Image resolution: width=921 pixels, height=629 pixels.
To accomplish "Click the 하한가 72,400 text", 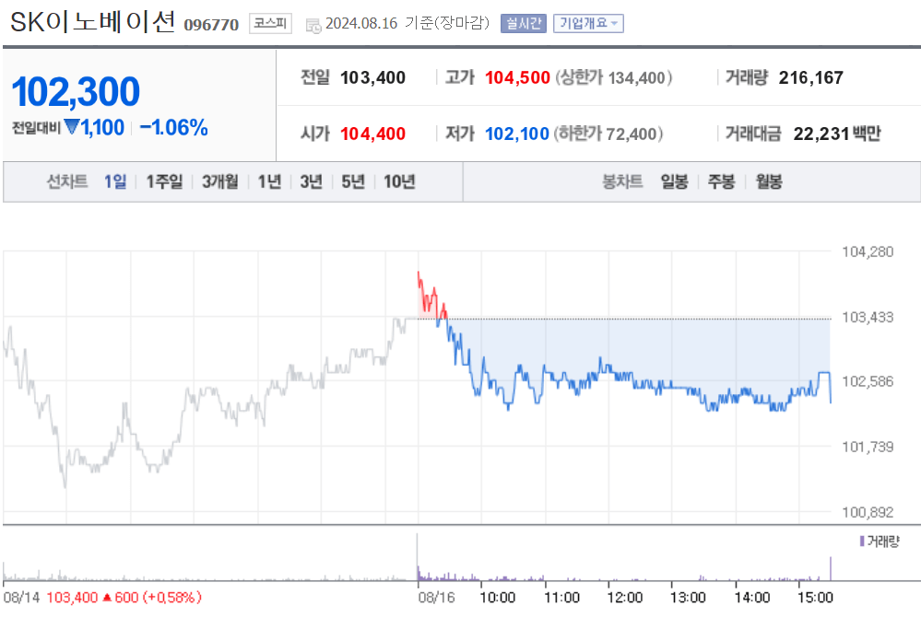I will coord(608,134).
